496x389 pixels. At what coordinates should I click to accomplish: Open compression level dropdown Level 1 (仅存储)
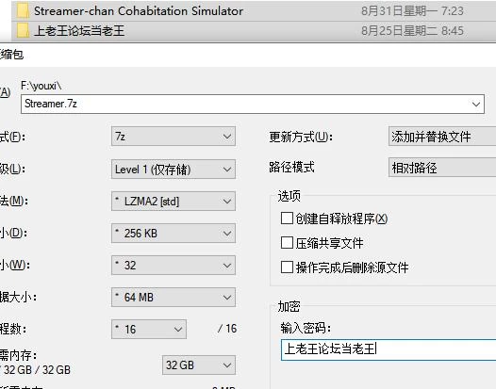coord(174,169)
